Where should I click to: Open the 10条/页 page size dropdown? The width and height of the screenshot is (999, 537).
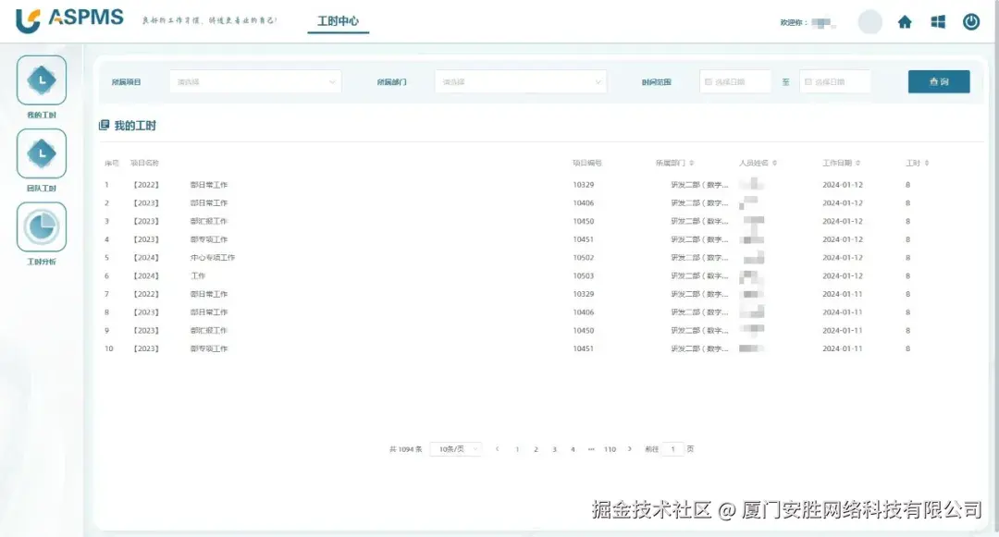click(x=456, y=448)
